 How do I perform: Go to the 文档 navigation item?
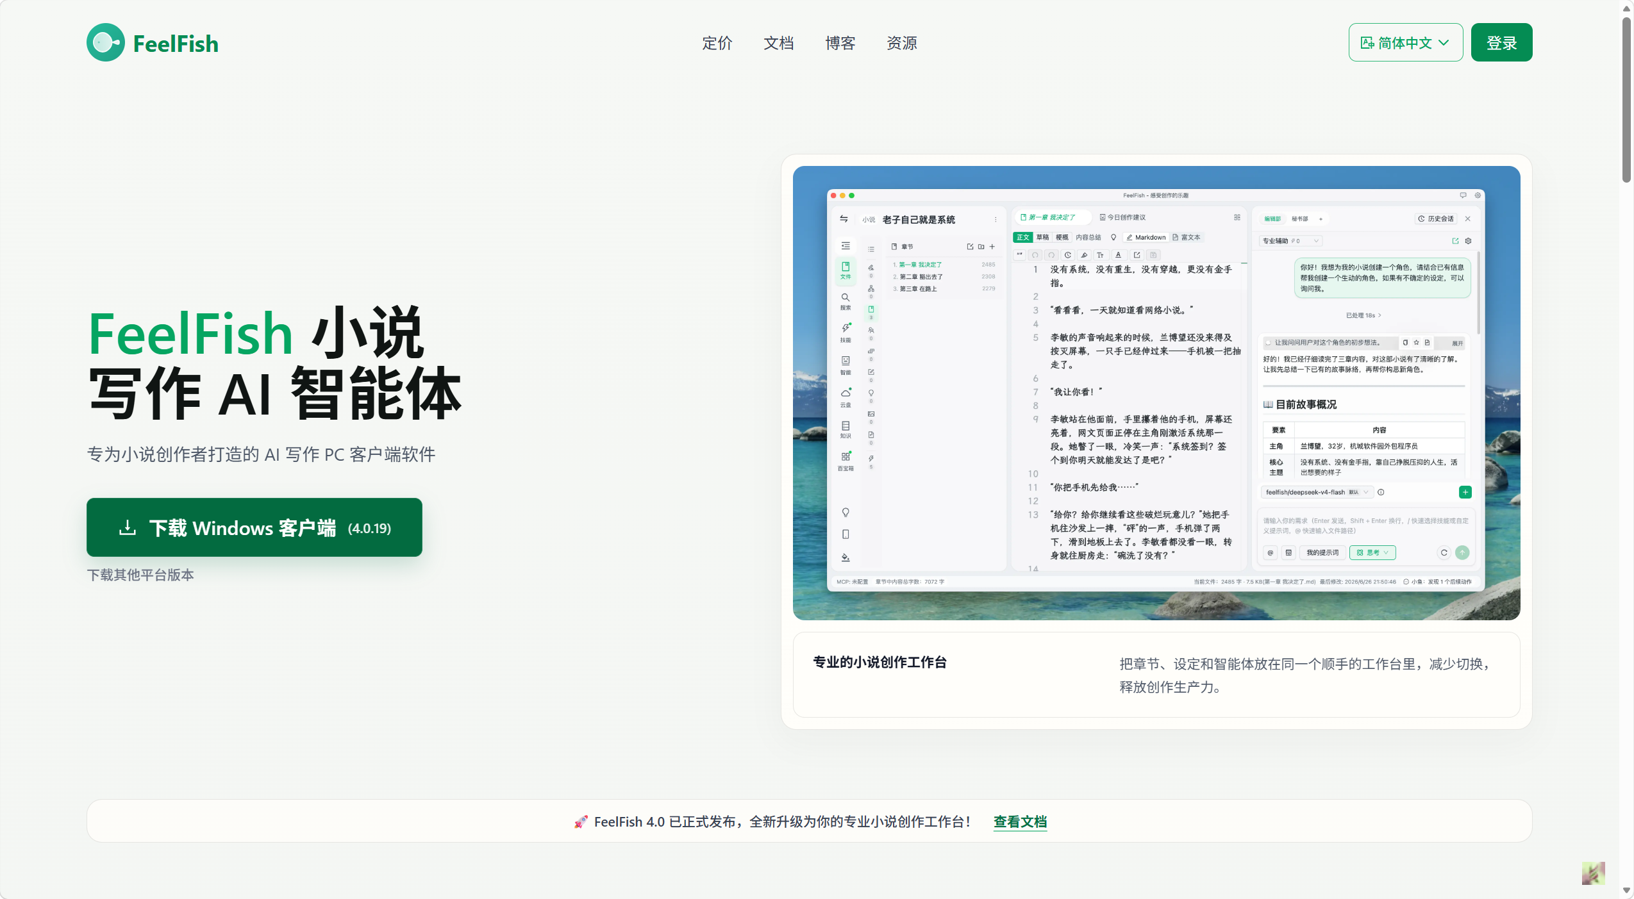pos(778,43)
